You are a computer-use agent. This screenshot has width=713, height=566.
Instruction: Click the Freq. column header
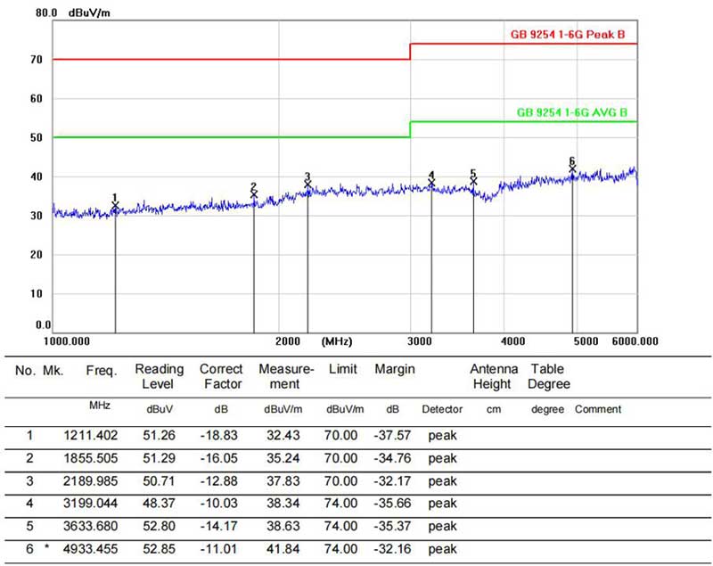pos(102,371)
